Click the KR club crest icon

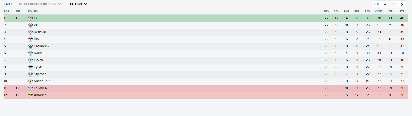click(30, 25)
